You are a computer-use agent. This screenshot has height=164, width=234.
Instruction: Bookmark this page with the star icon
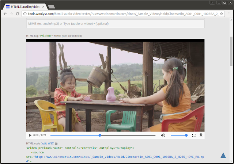222,14
